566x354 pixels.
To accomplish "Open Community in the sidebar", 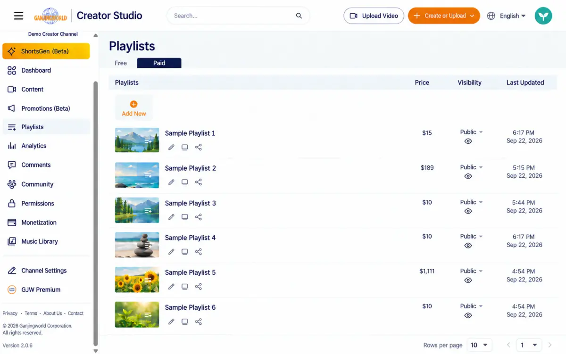I will click(46, 184).
